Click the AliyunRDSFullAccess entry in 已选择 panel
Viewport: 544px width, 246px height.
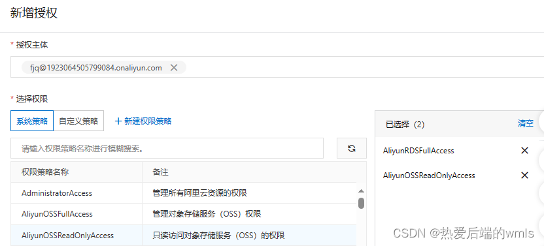click(418, 150)
